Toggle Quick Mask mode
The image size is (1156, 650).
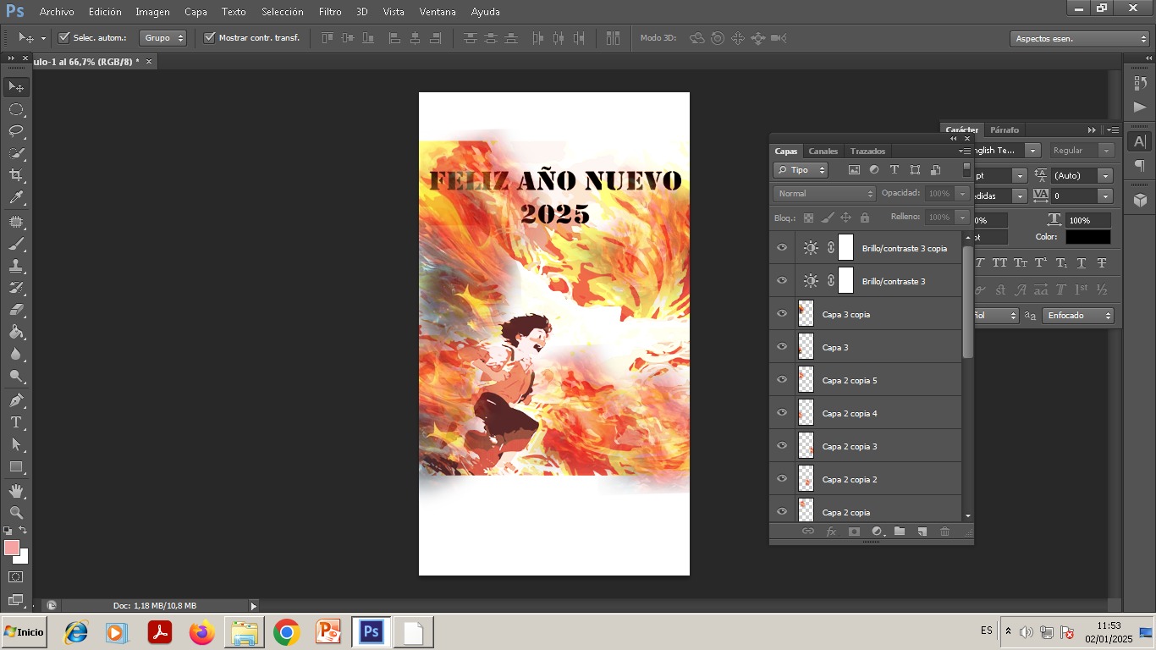click(16, 576)
